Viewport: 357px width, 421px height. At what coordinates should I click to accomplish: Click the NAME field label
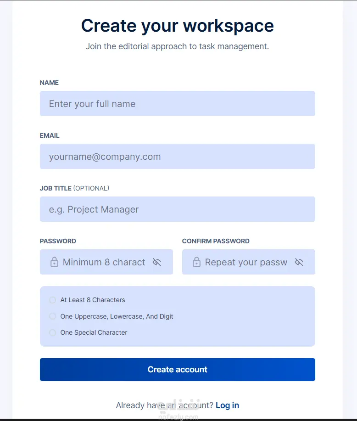coord(49,83)
